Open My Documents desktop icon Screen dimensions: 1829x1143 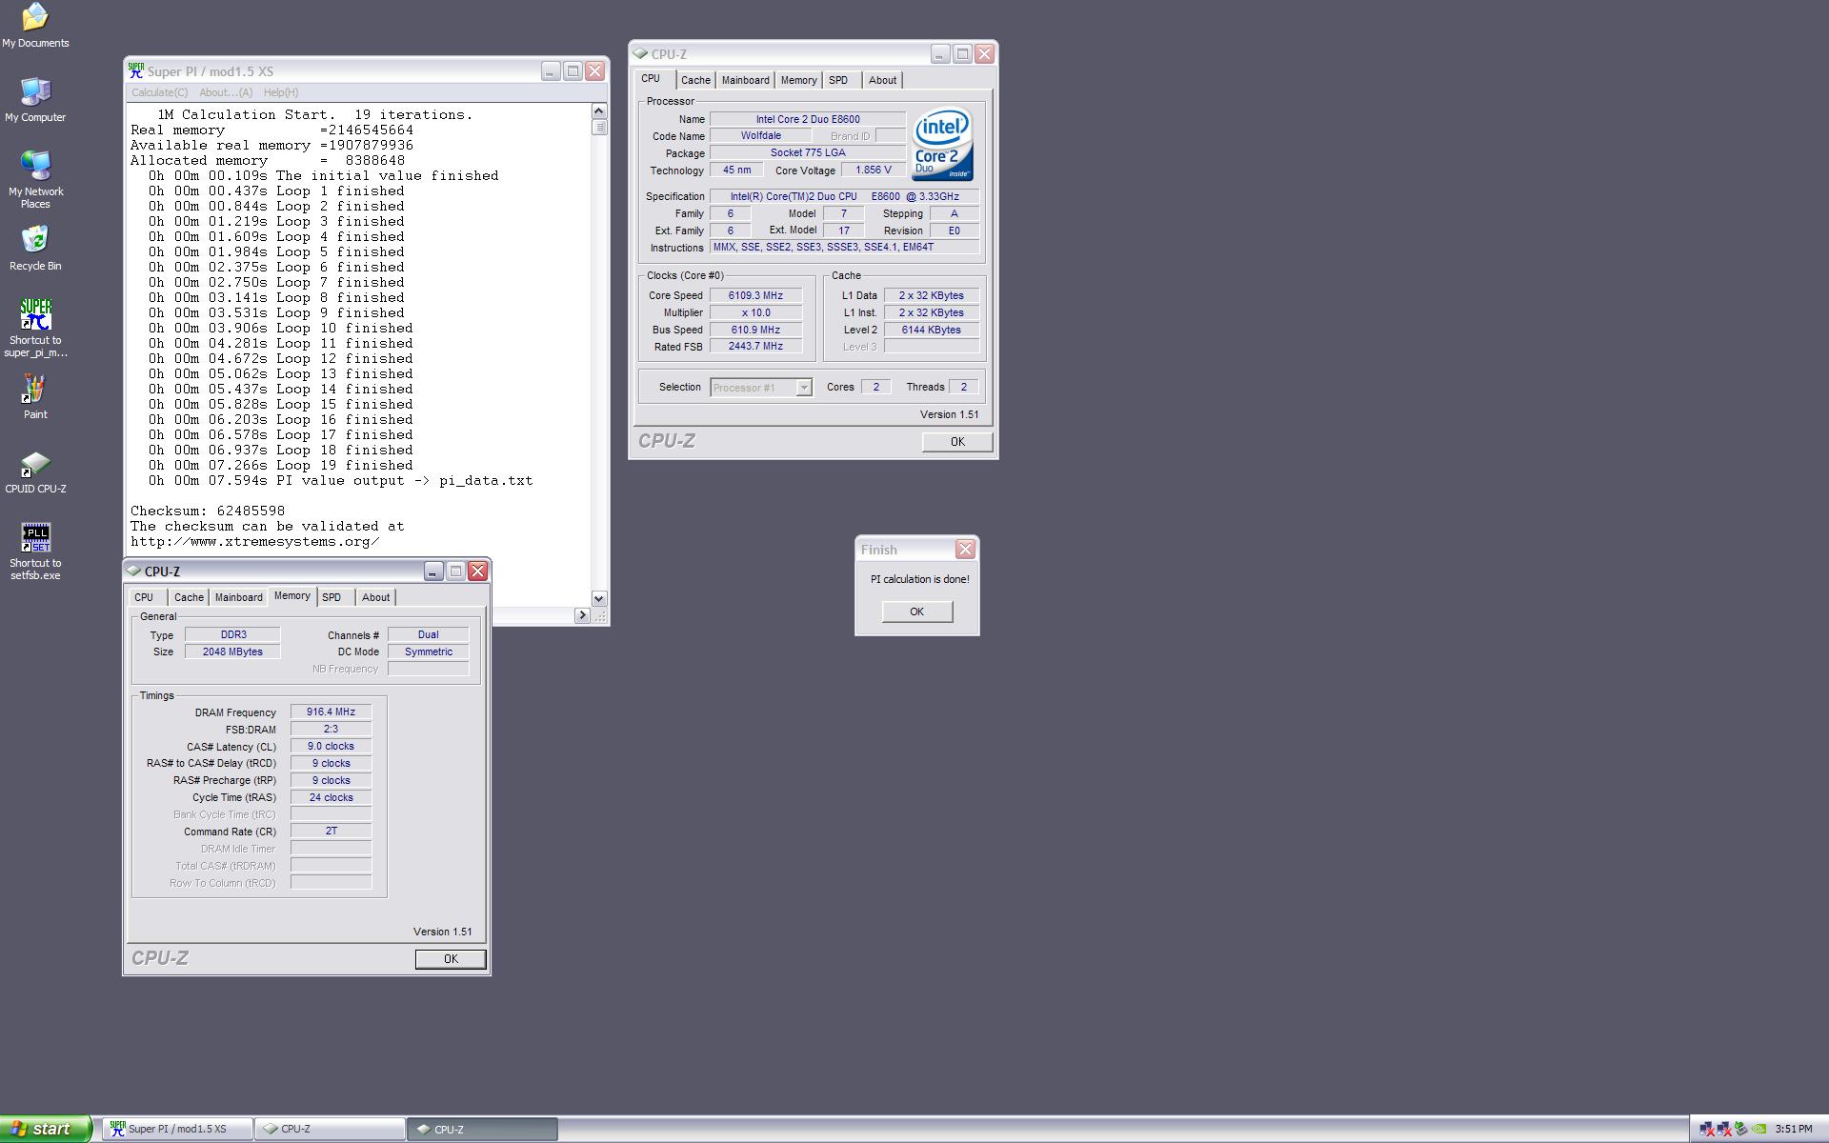tap(35, 26)
